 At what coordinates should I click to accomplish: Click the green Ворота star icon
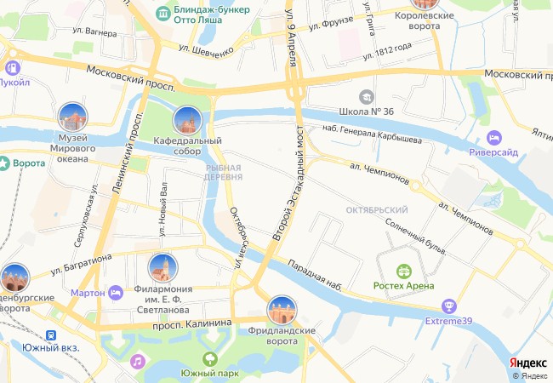pyautogui.click(x=4, y=163)
